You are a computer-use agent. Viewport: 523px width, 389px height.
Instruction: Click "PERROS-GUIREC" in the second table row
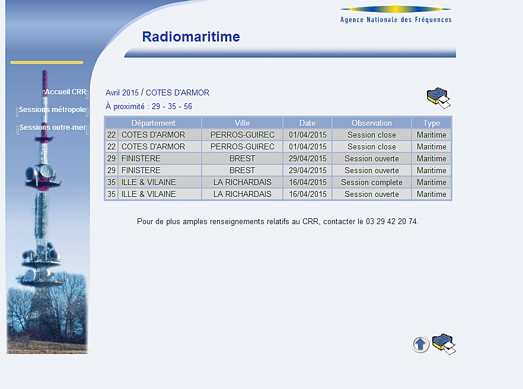(x=242, y=147)
